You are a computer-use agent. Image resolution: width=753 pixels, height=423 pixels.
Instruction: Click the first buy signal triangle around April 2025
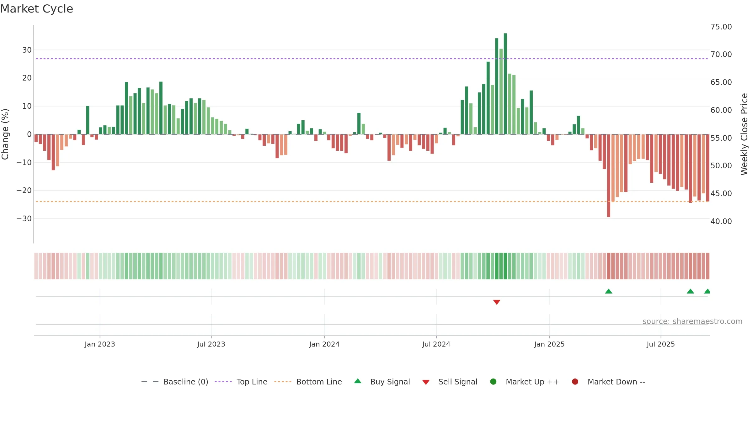pos(609,291)
